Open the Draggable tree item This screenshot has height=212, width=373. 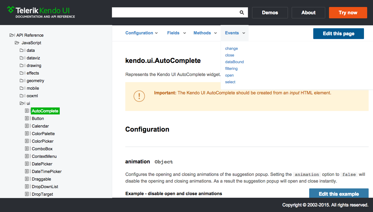point(41,179)
